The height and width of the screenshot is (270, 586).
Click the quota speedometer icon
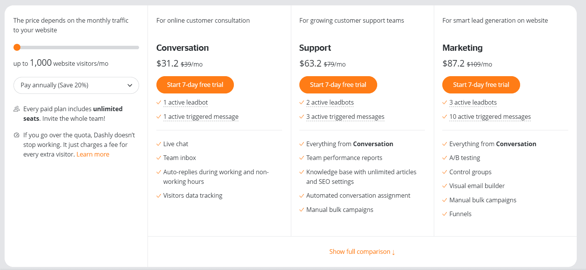click(17, 135)
